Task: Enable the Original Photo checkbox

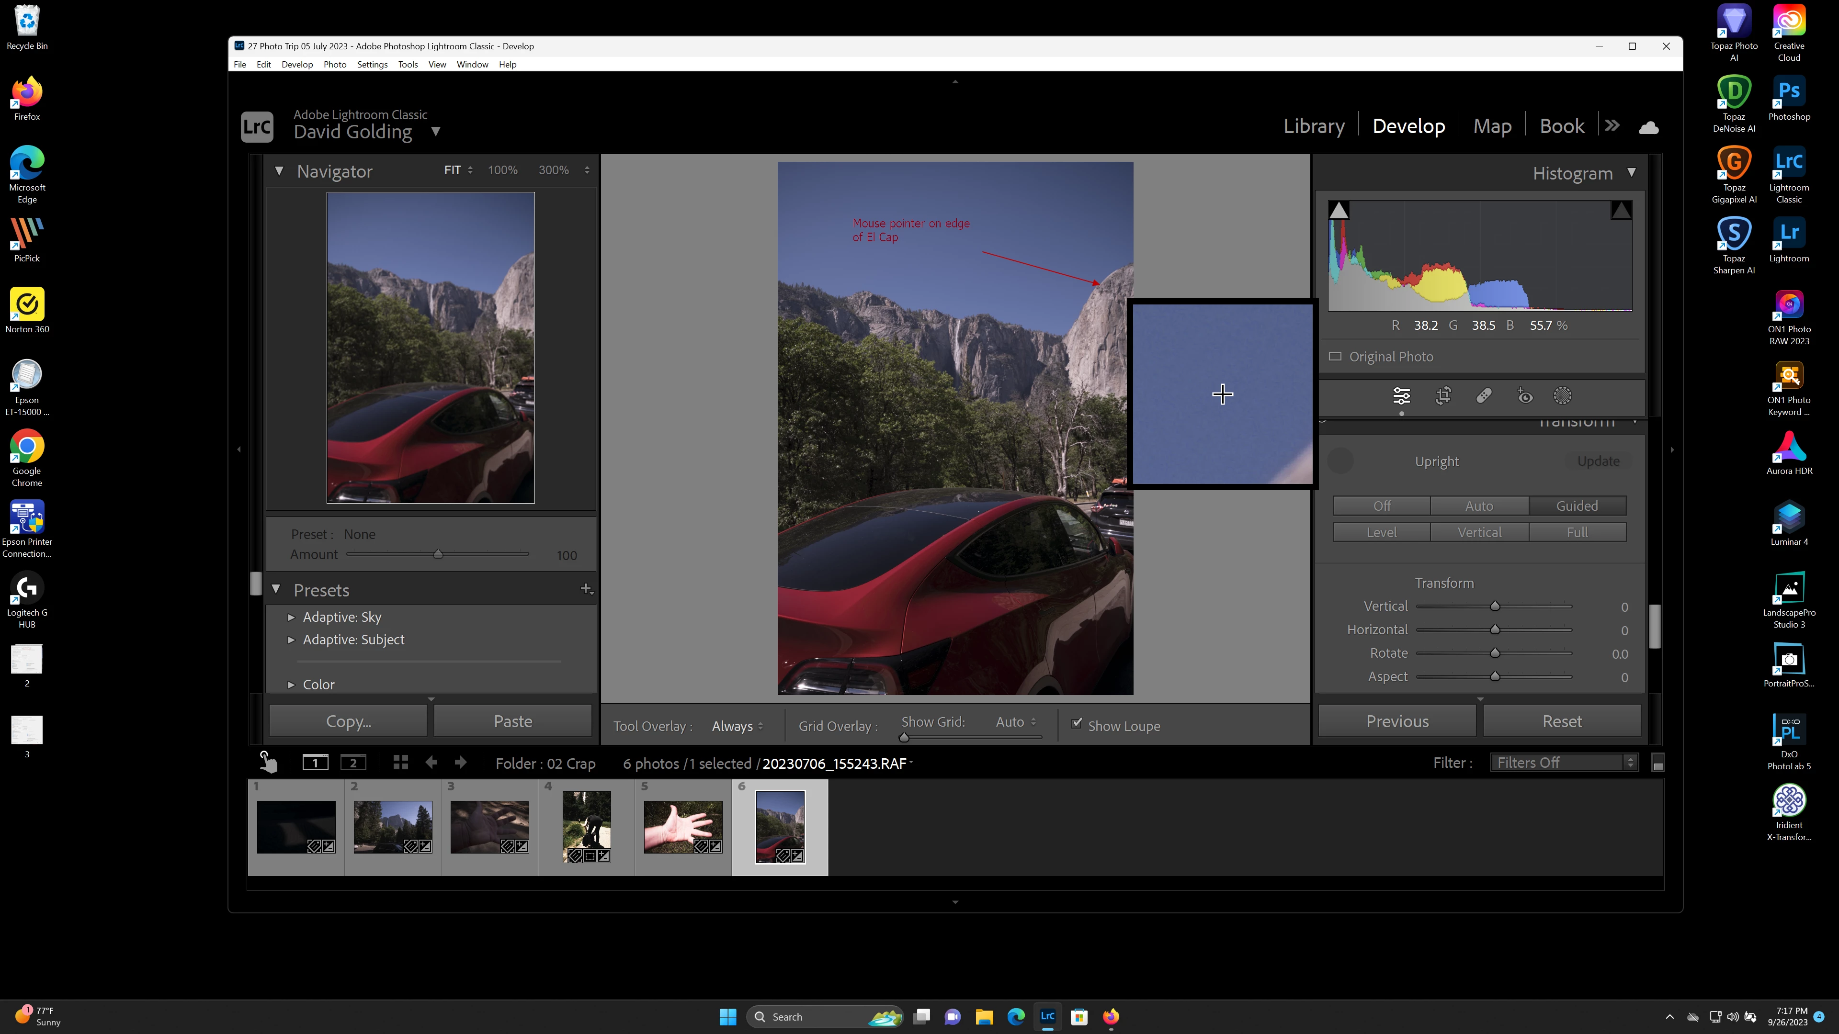Action: pyautogui.click(x=1335, y=356)
